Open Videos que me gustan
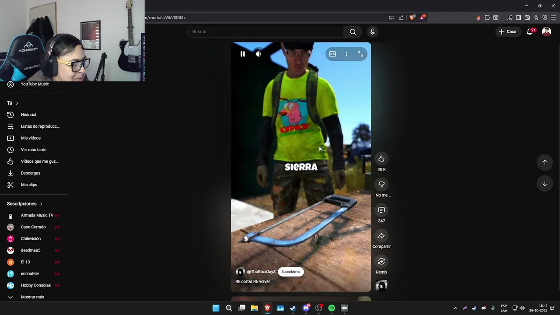 point(34,161)
